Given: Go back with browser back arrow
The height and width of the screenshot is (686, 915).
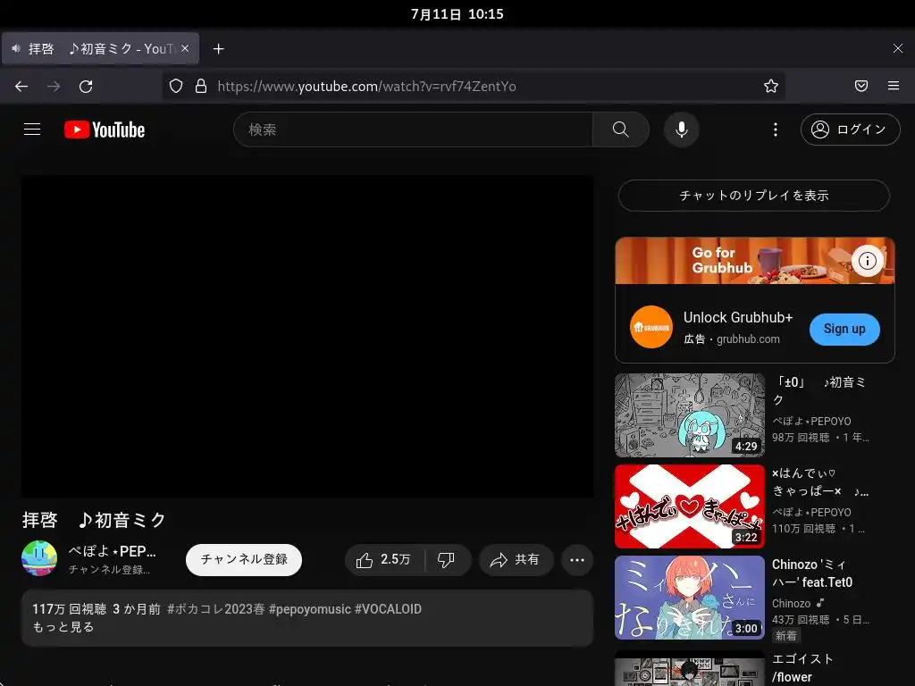Looking at the screenshot, I should (x=21, y=87).
